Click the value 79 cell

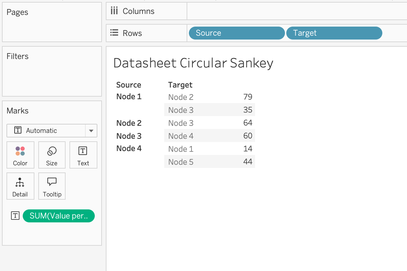(248, 97)
